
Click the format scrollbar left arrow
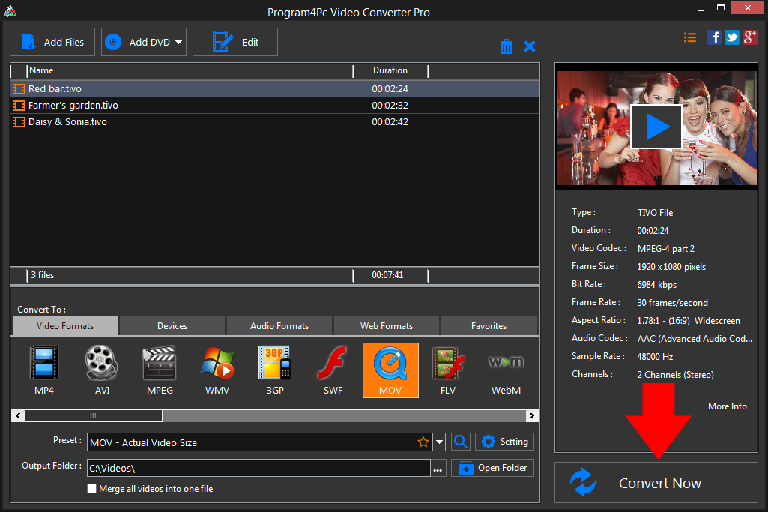pos(18,416)
